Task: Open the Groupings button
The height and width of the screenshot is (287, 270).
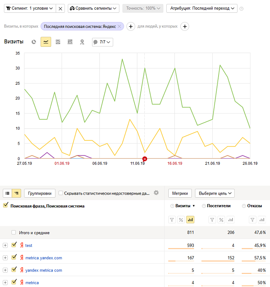Action: 40,193
